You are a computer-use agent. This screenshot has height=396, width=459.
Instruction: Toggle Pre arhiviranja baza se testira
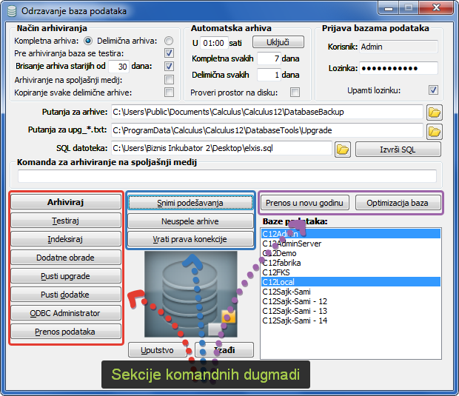(169, 53)
